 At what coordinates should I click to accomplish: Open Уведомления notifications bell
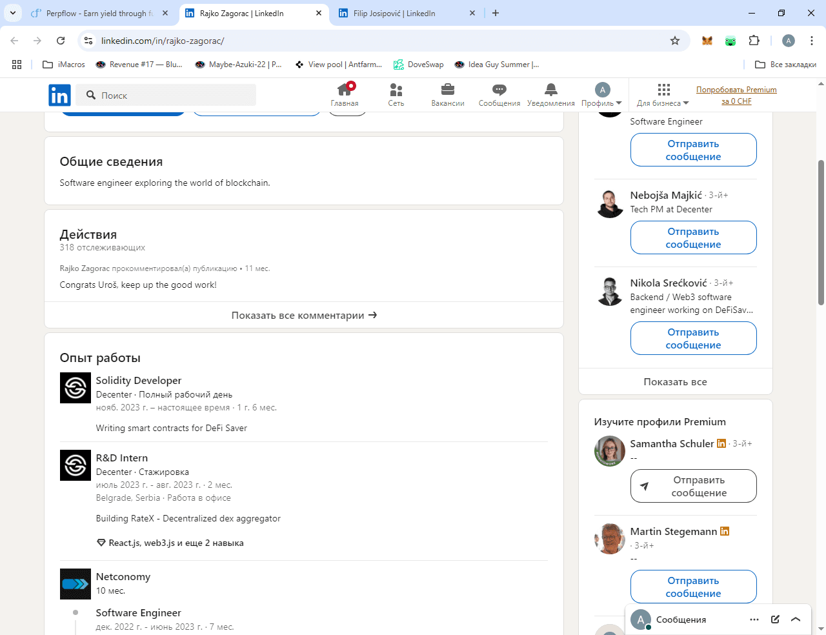551,95
